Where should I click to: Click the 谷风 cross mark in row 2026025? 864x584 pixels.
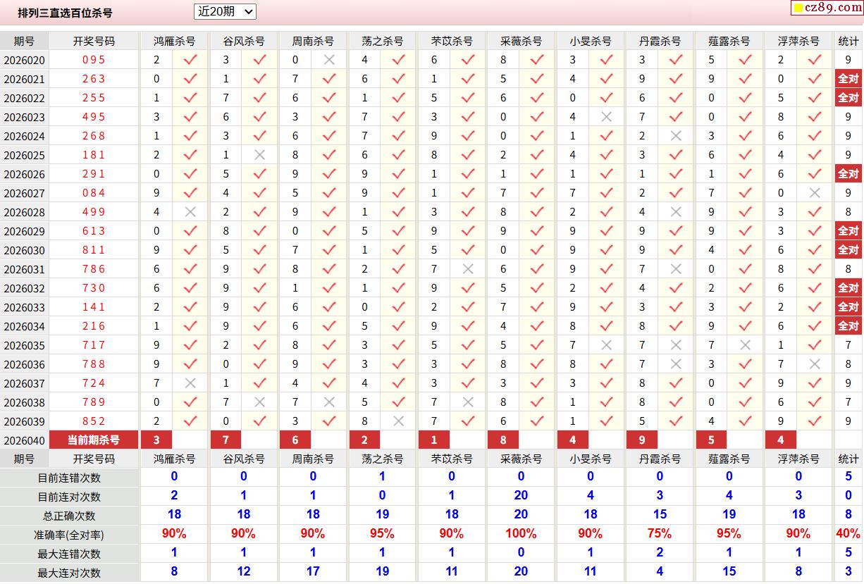(259, 155)
